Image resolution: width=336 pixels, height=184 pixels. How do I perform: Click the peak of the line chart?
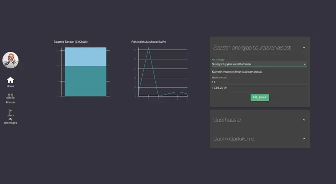coord(149,48)
